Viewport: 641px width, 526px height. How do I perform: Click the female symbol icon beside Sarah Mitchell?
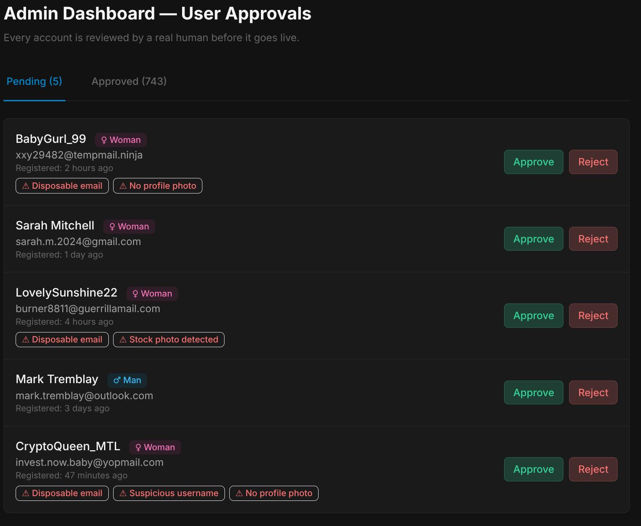(x=112, y=226)
